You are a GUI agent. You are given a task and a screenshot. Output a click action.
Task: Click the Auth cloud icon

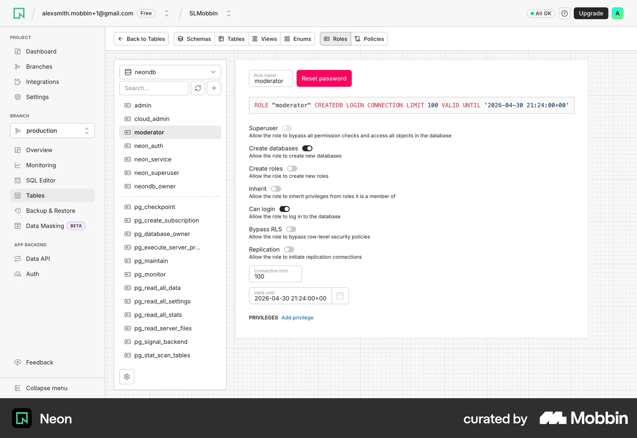click(18, 274)
